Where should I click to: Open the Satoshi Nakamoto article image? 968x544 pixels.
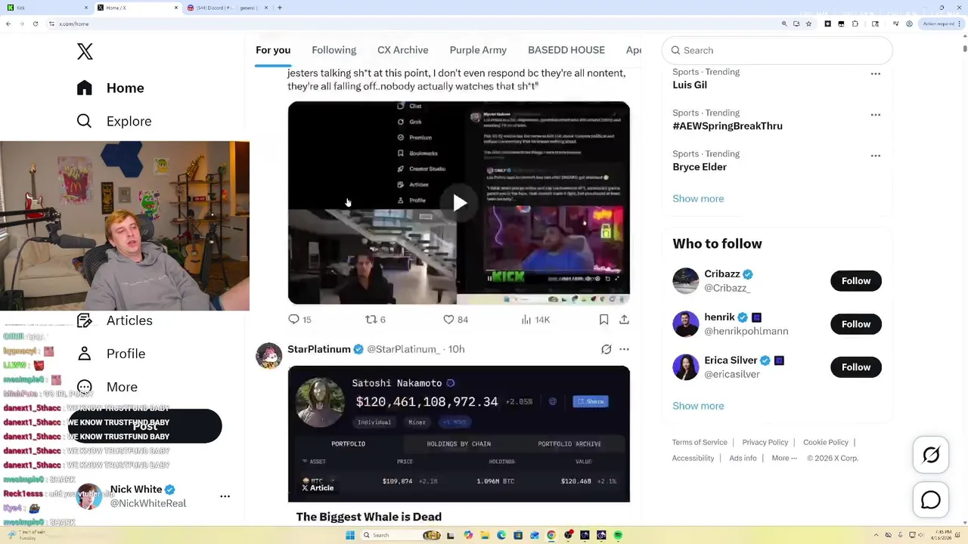(458, 434)
